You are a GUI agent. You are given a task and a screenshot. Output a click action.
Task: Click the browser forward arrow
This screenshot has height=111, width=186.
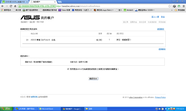point(7,6)
